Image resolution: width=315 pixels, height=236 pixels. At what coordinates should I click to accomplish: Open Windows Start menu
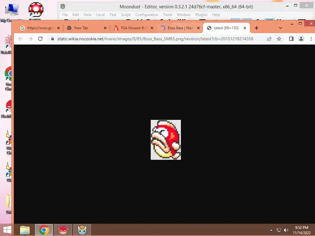pyautogui.click(x=7, y=230)
